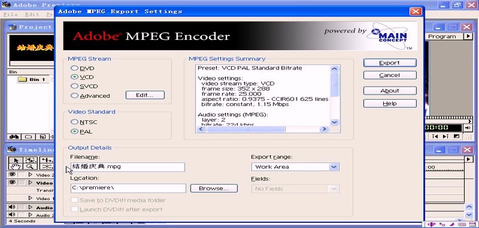Open the Monitor window flyout menu arrow
The height and width of the screenshot is (228, 479).
coord(468,36)
